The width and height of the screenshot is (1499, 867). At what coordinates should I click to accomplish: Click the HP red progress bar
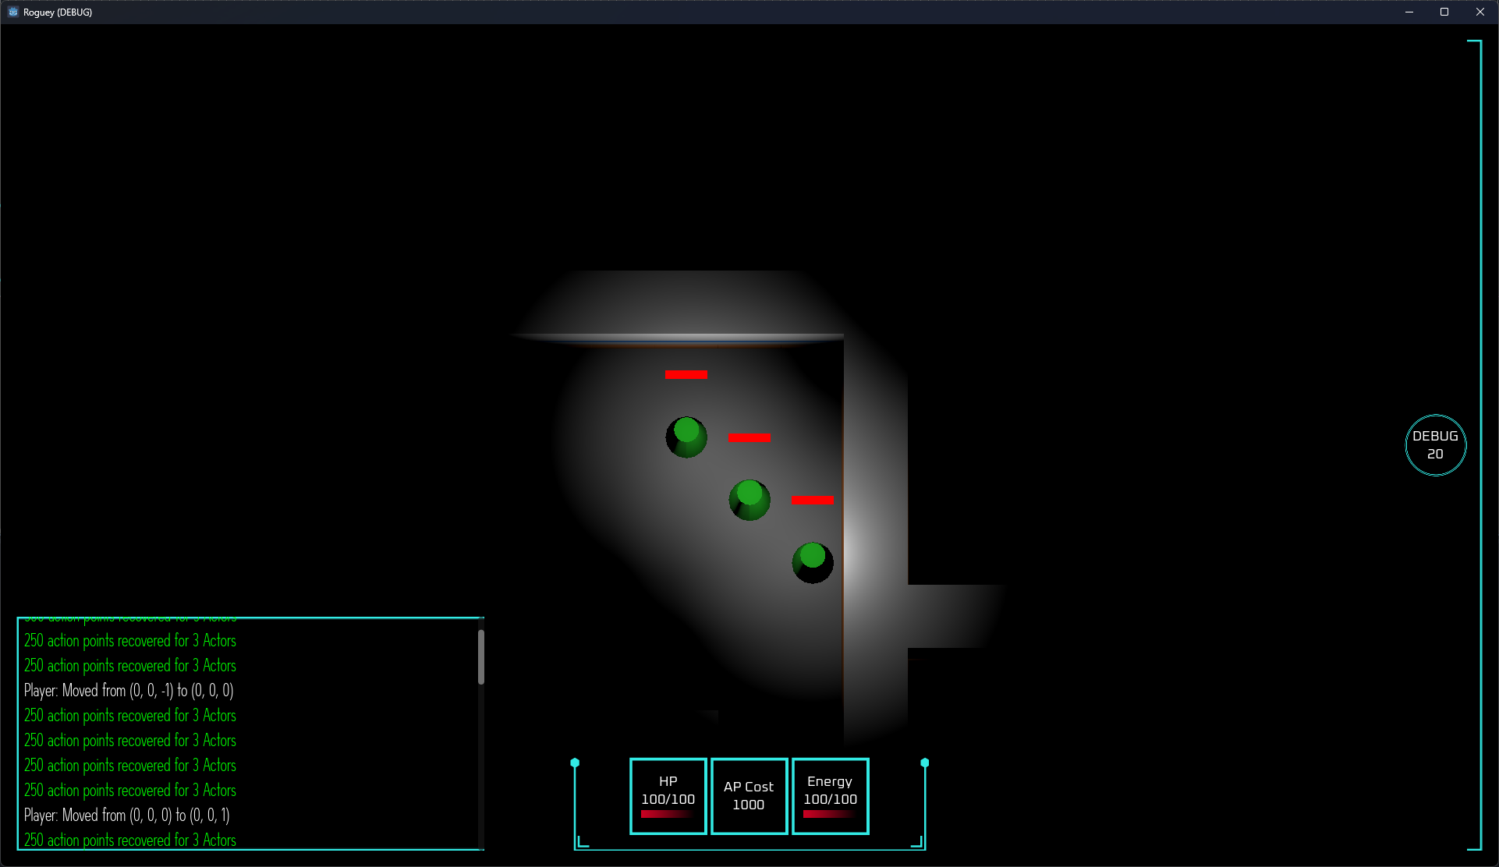(x=667, y=814)
